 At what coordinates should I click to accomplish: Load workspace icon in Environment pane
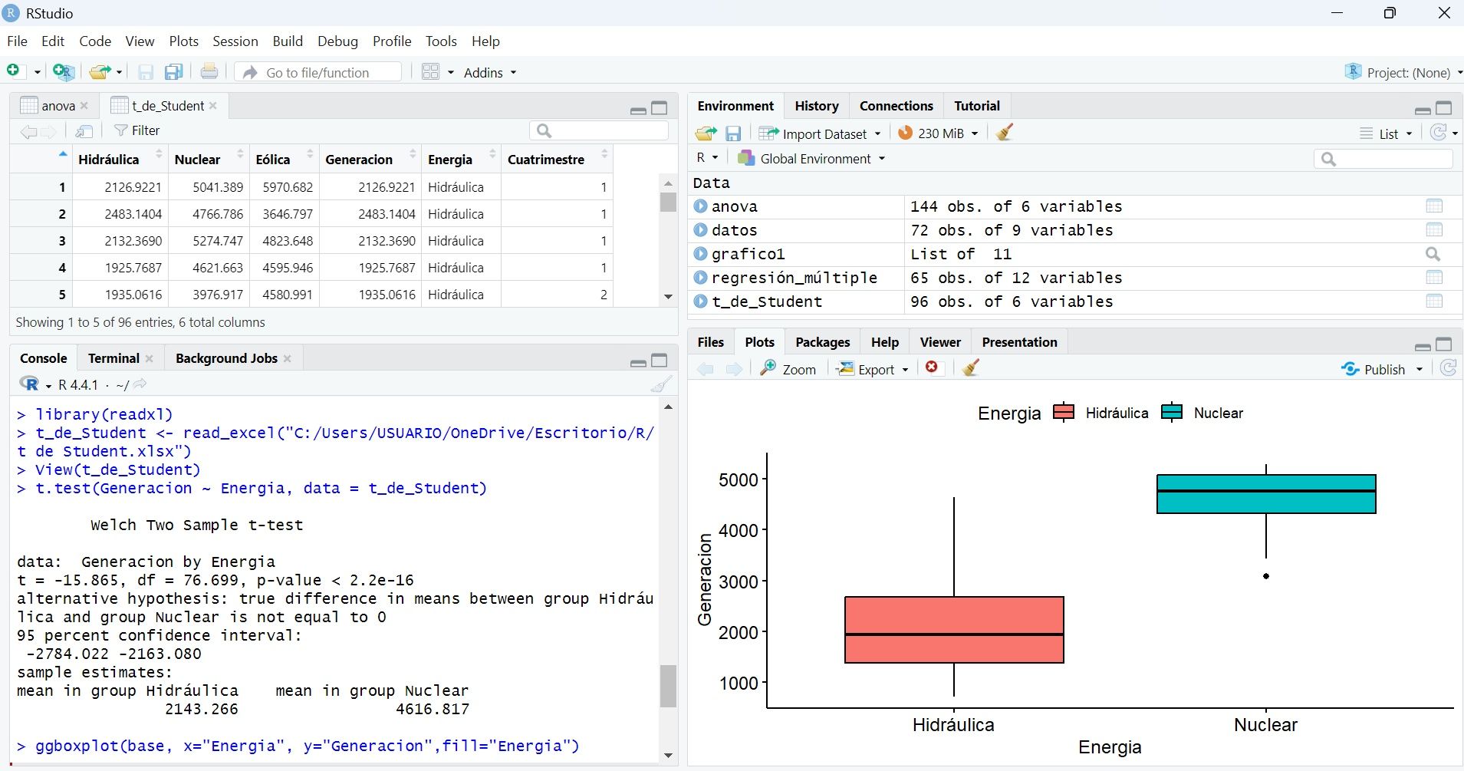coord(706,133)
